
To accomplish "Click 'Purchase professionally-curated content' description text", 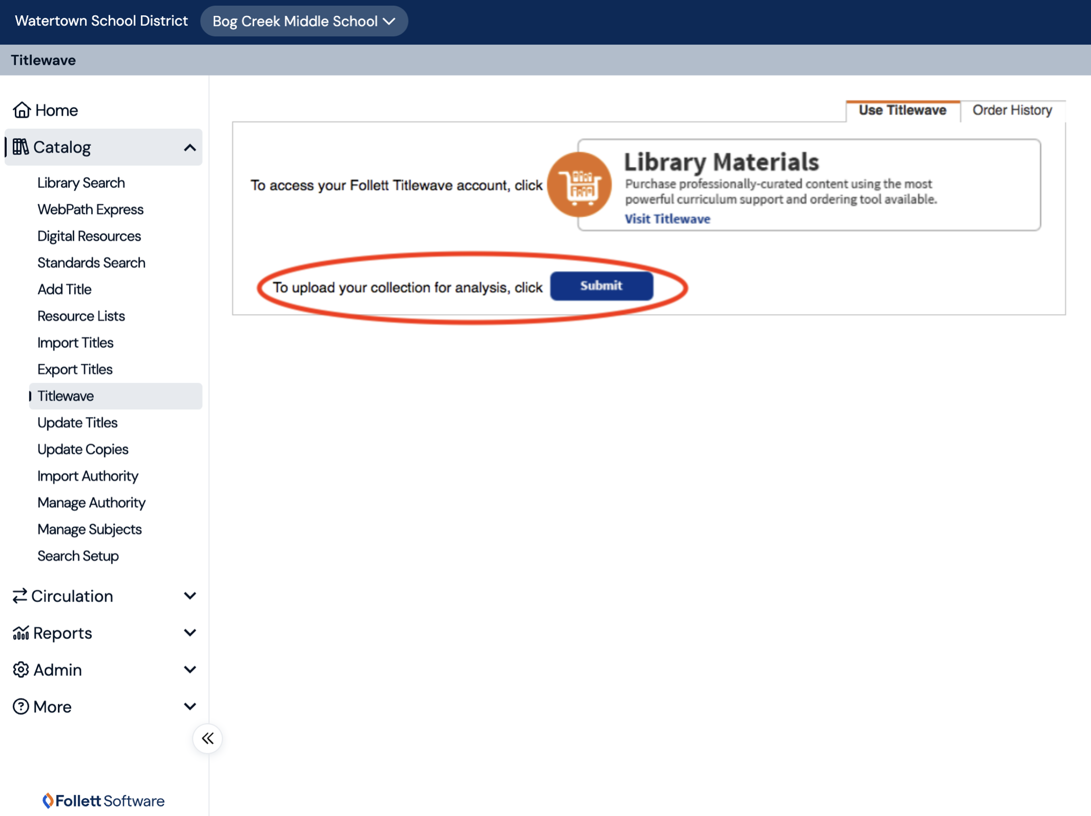I will tap(781, 192).
